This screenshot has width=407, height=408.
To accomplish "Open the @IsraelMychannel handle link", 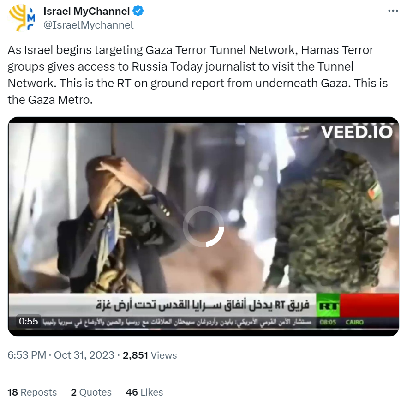I will pos(88,25).
